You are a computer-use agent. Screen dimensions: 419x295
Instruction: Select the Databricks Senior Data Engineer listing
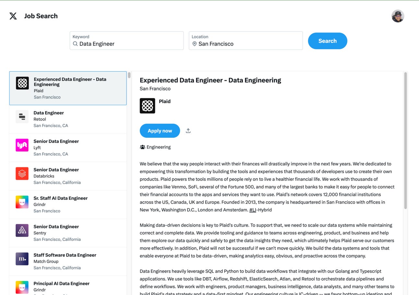(68, 176)
